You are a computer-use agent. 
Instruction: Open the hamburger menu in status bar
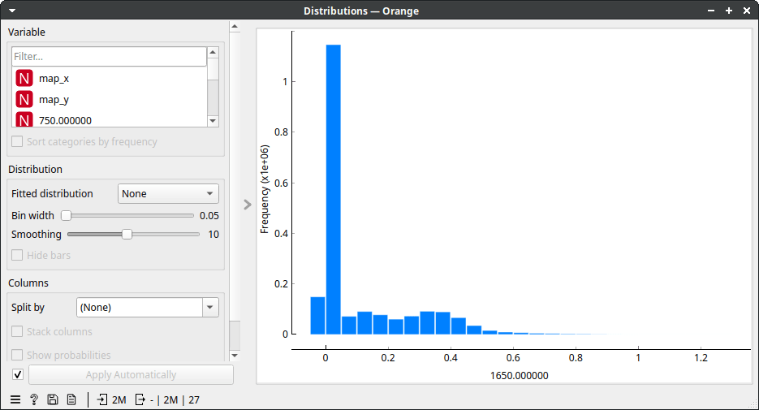[x=15, y=399]
